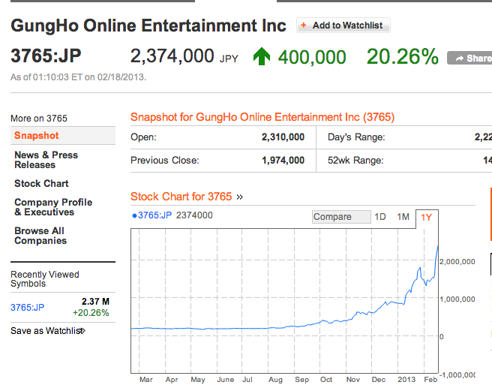The image size is (492, 388).
Task: Click the blue dot legend marker for 3765:JP
Action: coord(134,215)
